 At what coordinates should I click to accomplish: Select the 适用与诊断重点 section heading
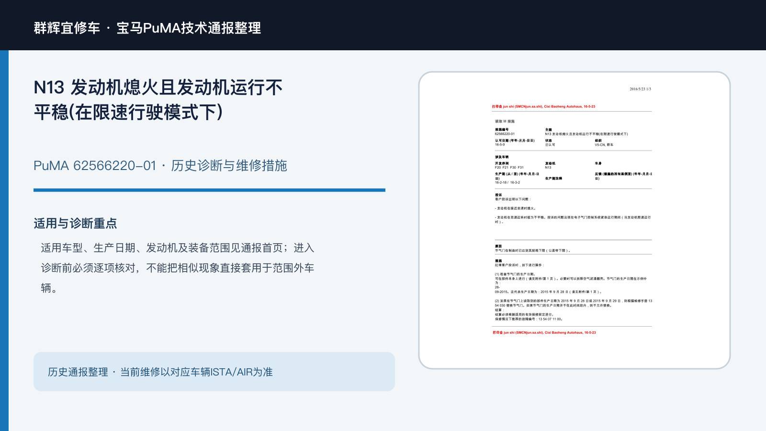point(75,223)
